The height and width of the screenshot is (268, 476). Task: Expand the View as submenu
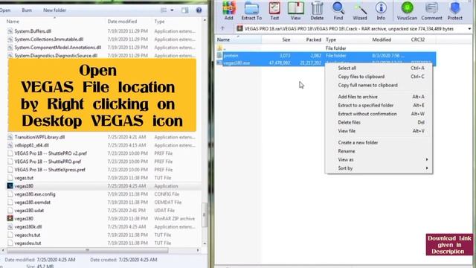379,159
